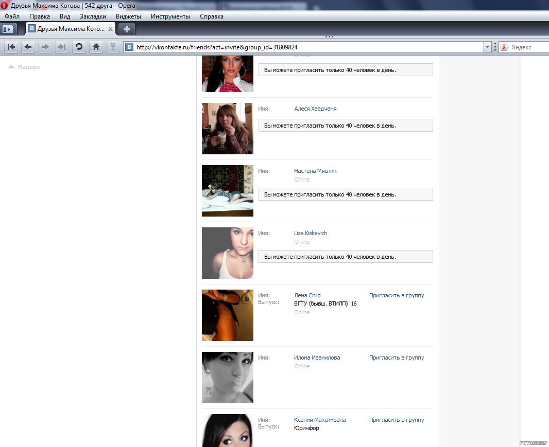Open the Вид menu

65,16
